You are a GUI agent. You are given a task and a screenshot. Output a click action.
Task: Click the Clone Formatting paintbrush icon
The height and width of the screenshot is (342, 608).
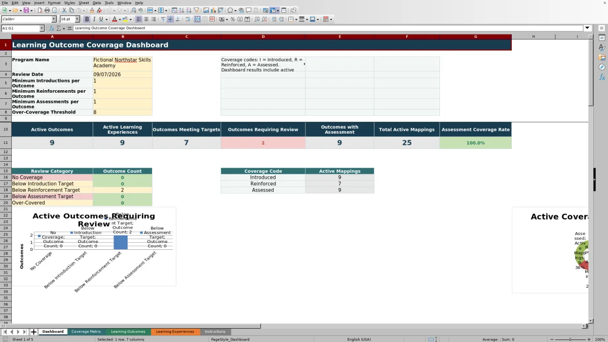(92, 10)
